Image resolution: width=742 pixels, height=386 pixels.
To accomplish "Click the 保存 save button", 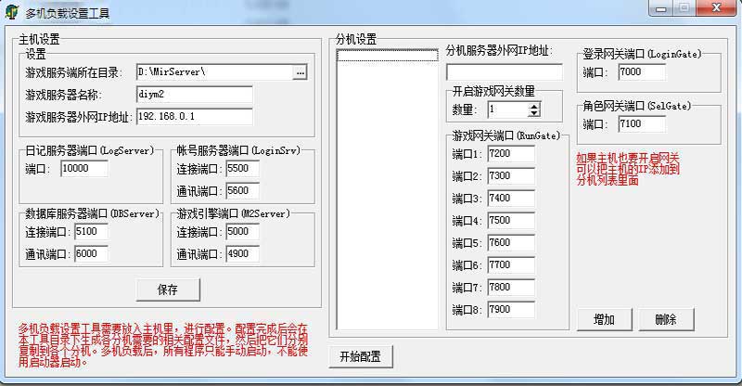I will 168,289.
